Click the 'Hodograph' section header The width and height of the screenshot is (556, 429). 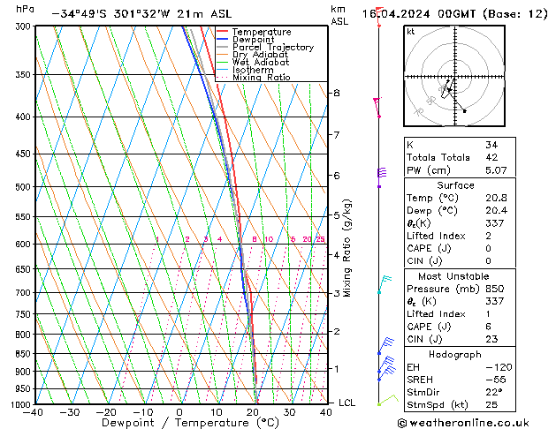[x=455, y=355]
